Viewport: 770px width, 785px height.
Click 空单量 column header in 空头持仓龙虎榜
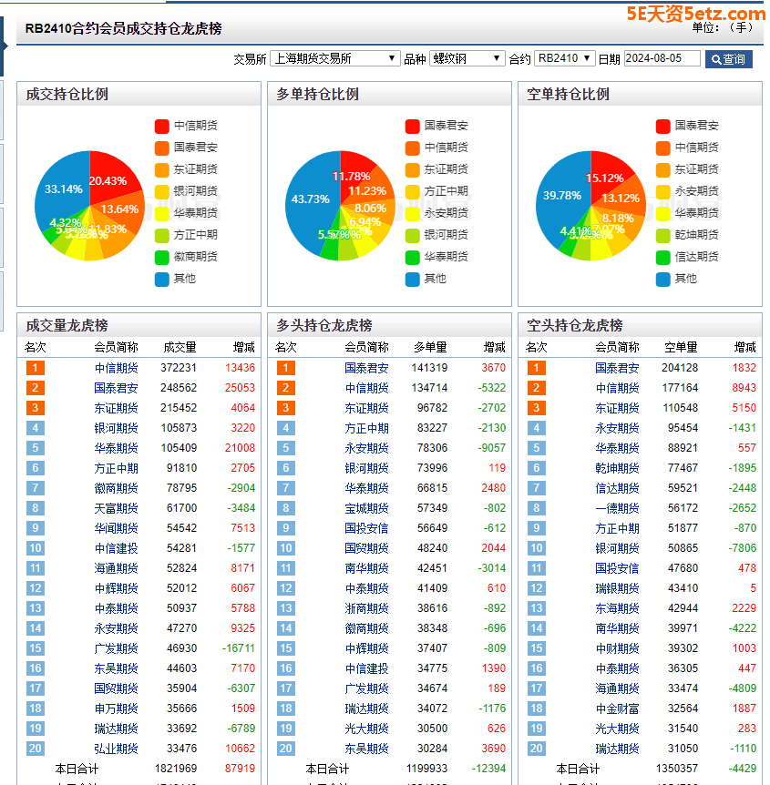(x=681, y=347)
